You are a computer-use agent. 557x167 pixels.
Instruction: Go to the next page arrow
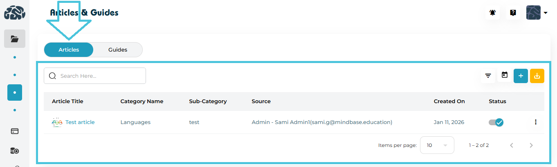point(531,145)
